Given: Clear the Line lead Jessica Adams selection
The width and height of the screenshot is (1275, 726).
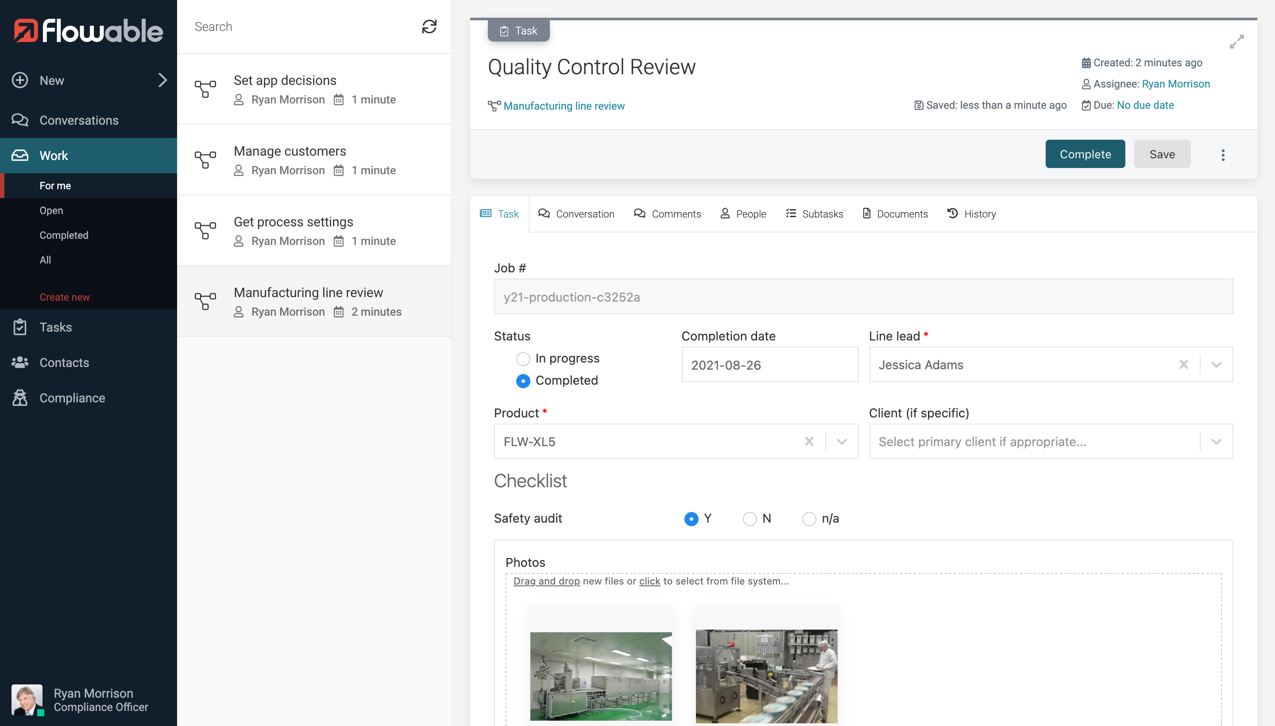Looking at the screenshot, I should click(1184, 364).
